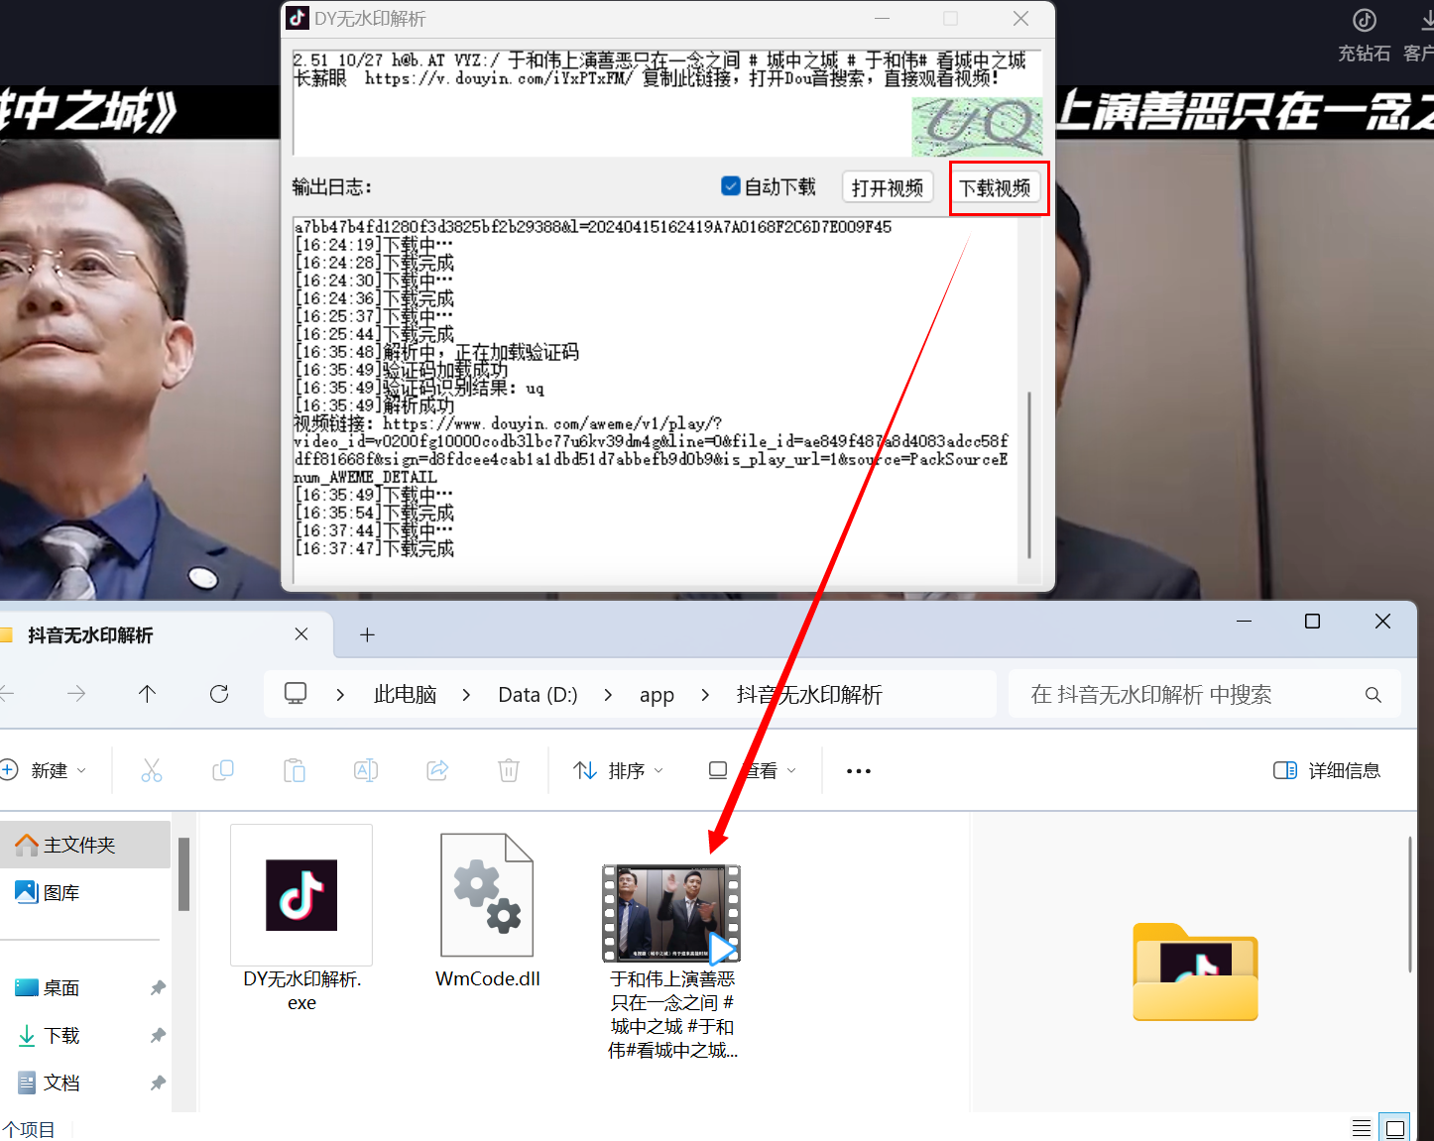The image size is (1434, 1141).
Task: Click the Copy icon in Explorer toolbar
Action: (223, 770)
